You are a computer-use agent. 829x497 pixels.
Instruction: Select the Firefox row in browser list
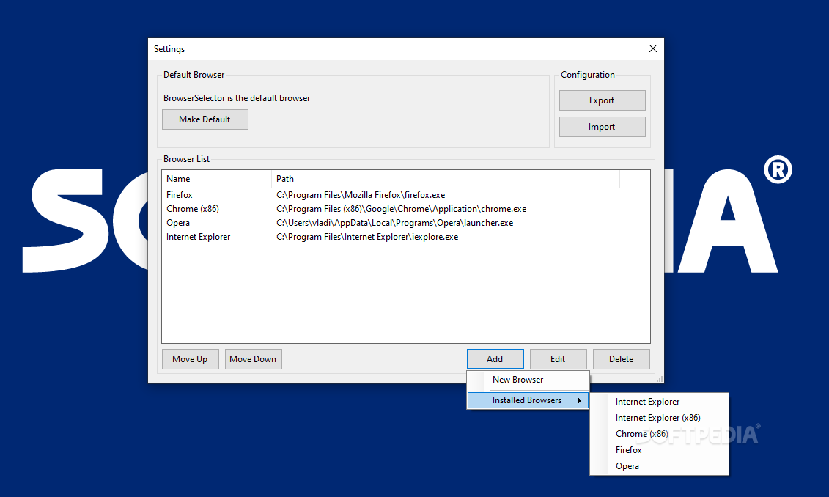pyautogui.click(x=405, y=195)
